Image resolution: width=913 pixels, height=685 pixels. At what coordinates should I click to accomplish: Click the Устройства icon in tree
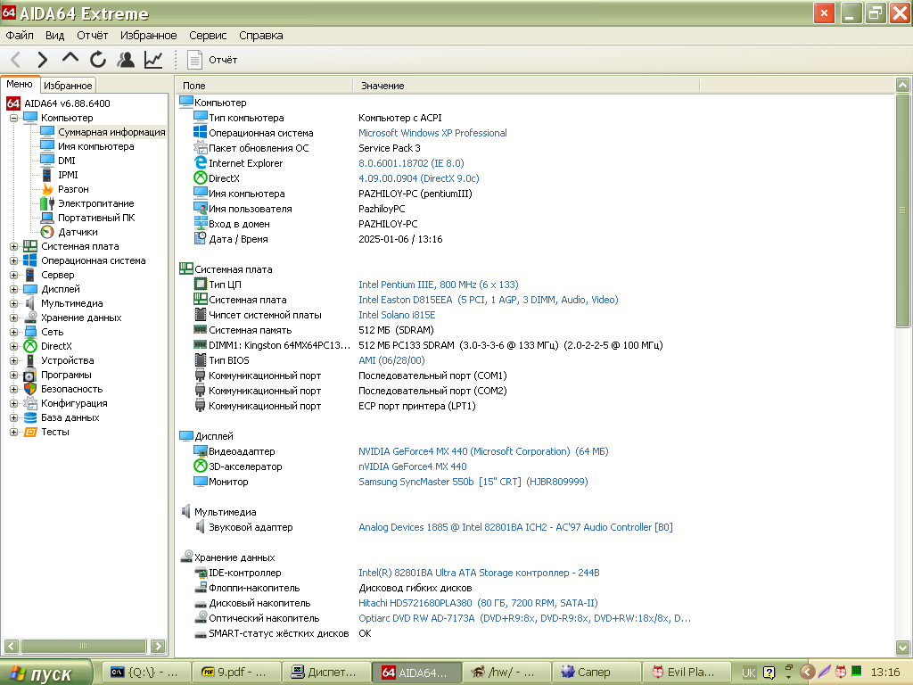point(30,360)
